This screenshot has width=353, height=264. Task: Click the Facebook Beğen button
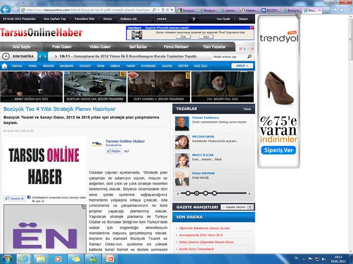114,151
